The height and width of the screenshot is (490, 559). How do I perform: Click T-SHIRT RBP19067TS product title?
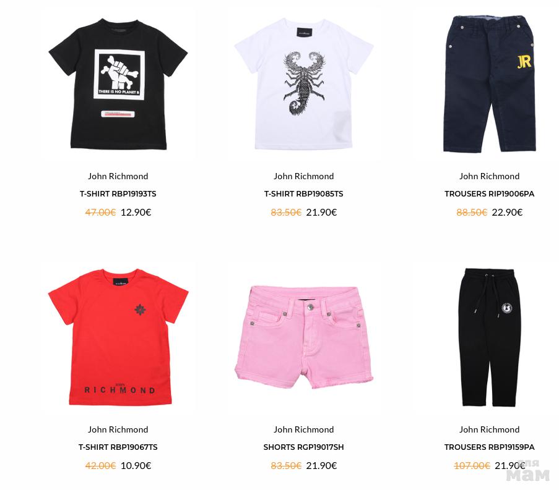coord(118,447)
